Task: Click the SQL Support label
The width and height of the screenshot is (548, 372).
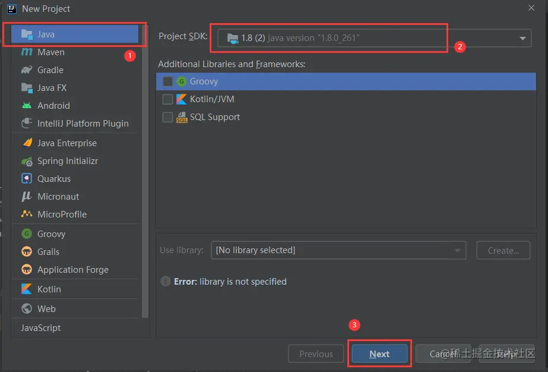Action: coord(215,117)
